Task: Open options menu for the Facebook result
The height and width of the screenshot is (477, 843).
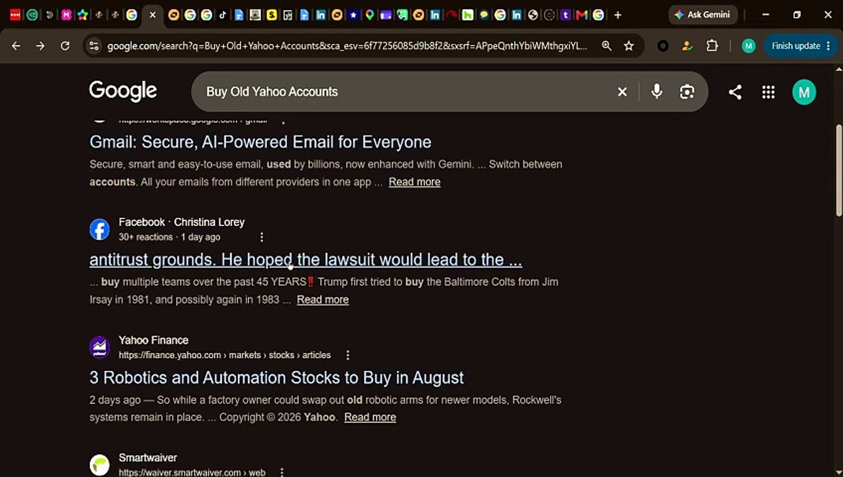Action: click(x=262, y=237)
